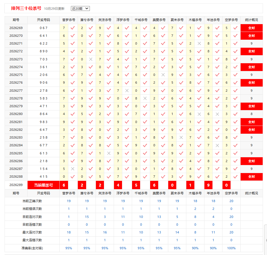Click the 最大连对次数 row label
The height and width of the screenshot is (255, 267).
tap(32, 232)
